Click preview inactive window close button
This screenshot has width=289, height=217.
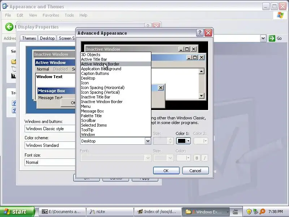click(x=194, y=49)
